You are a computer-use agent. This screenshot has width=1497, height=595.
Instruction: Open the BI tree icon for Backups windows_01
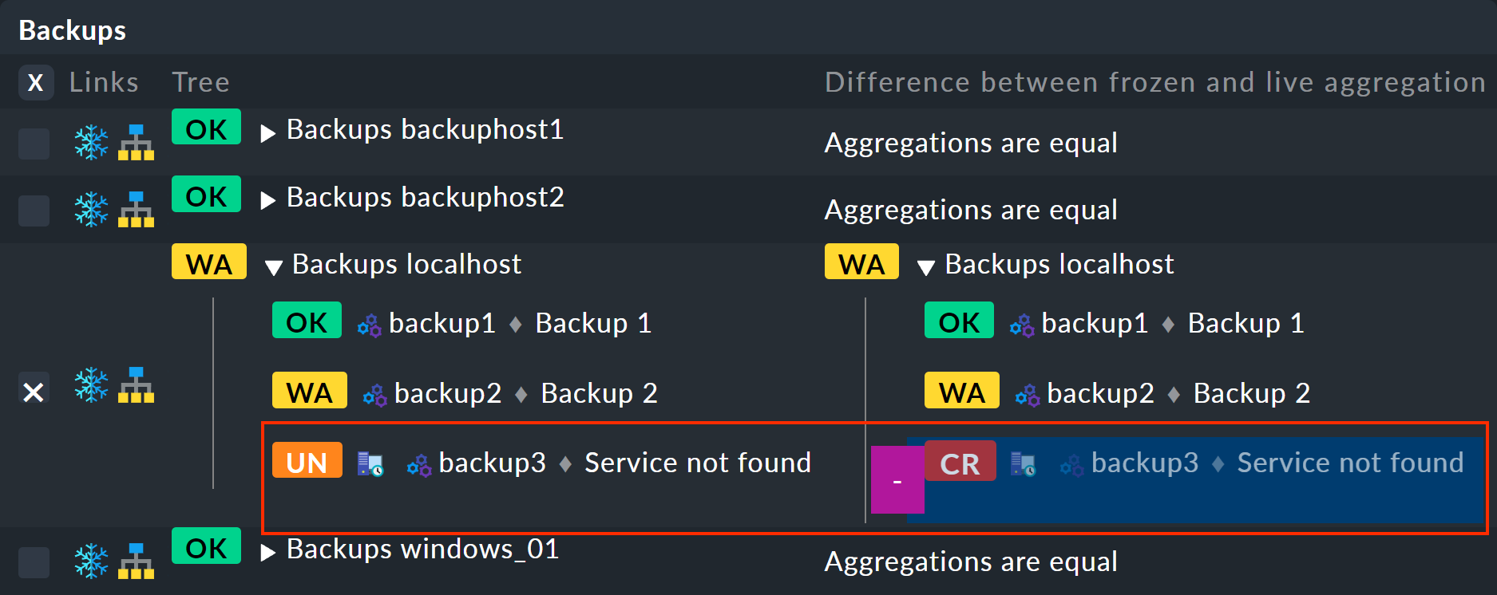136,562
